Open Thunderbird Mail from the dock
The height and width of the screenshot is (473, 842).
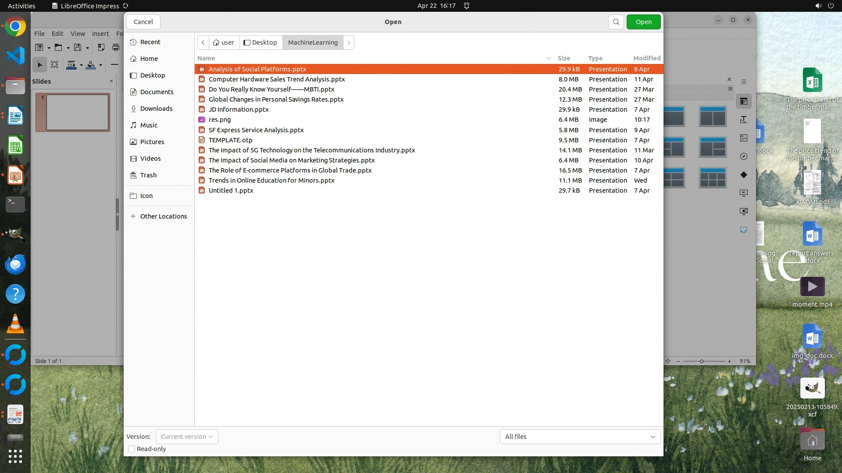15,264
